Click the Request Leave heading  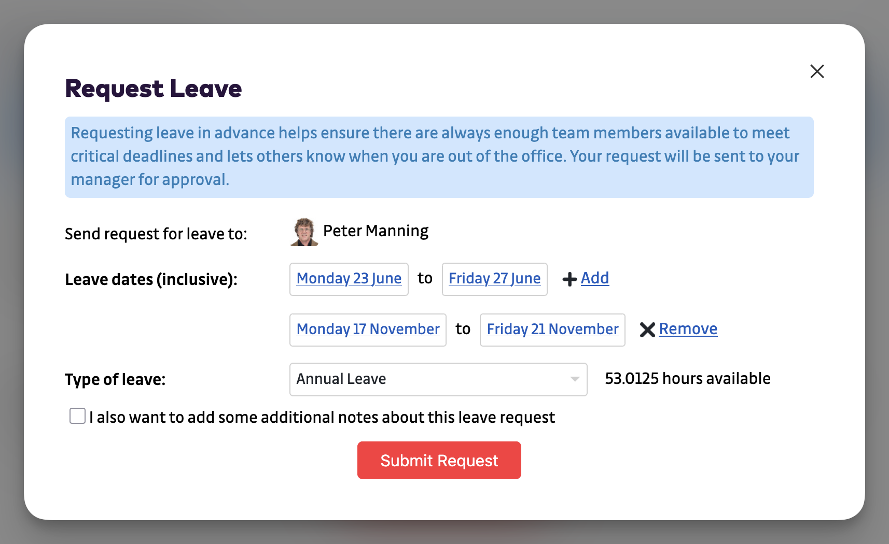click(x=154, y=89)
